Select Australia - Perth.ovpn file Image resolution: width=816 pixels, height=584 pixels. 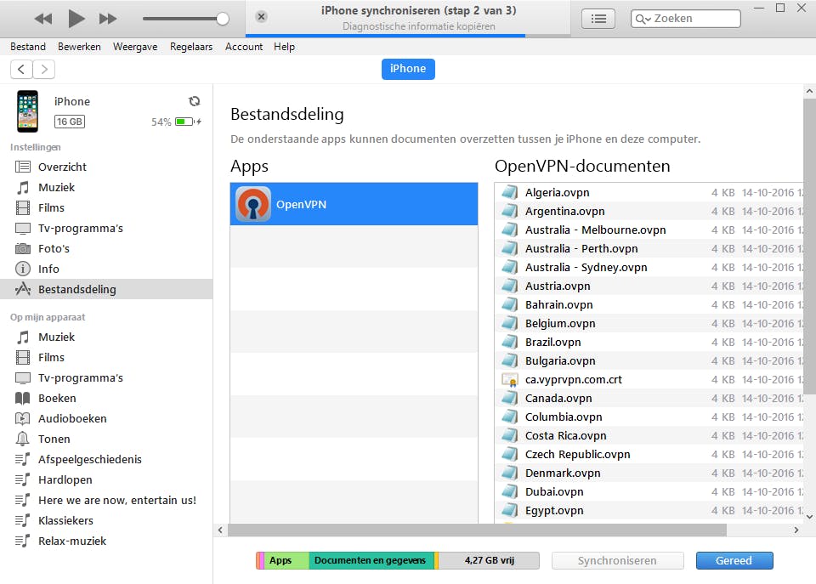(x=649, y=249)
